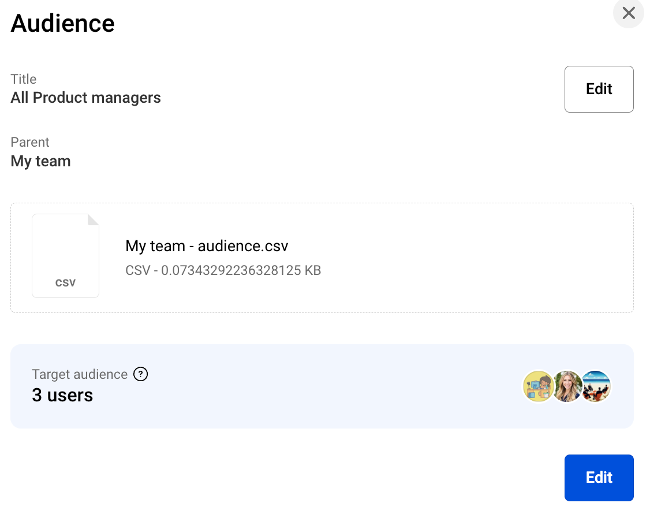Screen dimensions: 650x514
Task: Click the Parent field label
Action: (30, 142)
